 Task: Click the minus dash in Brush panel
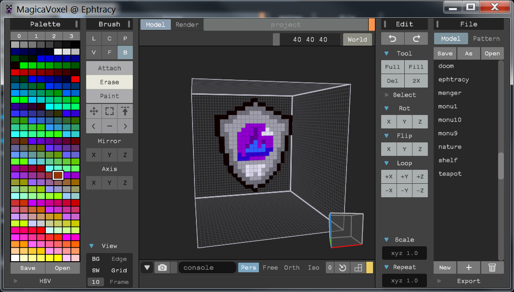click(x=109, y=126)
